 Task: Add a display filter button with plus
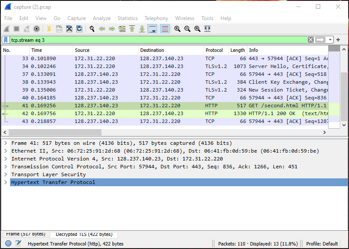pos(338,40)
